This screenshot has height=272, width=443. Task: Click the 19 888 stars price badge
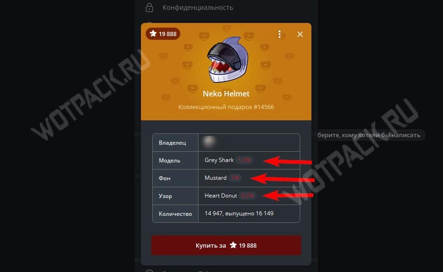click(163, 34)
